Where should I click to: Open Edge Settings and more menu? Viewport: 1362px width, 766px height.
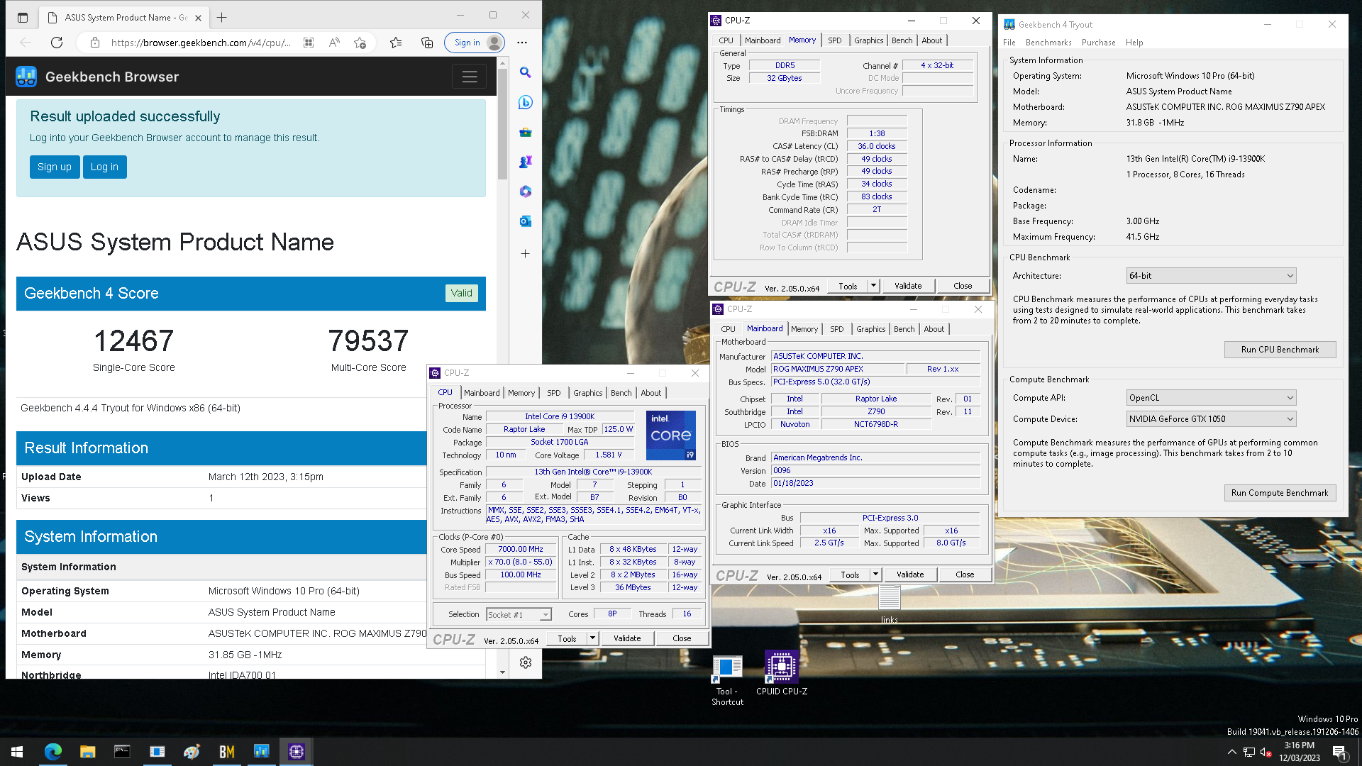tap(522, 43)
